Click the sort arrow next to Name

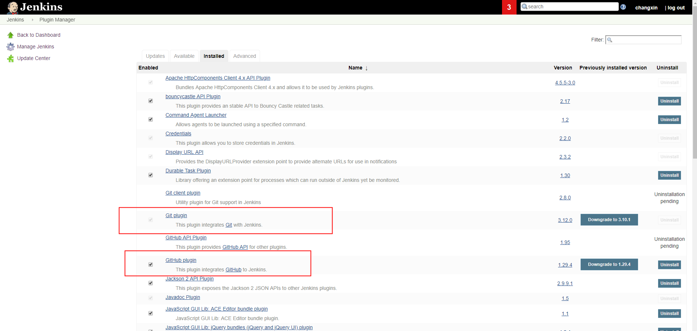click(x=366, y=68)
